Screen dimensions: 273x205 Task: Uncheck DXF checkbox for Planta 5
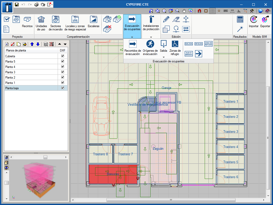point(62,61)
